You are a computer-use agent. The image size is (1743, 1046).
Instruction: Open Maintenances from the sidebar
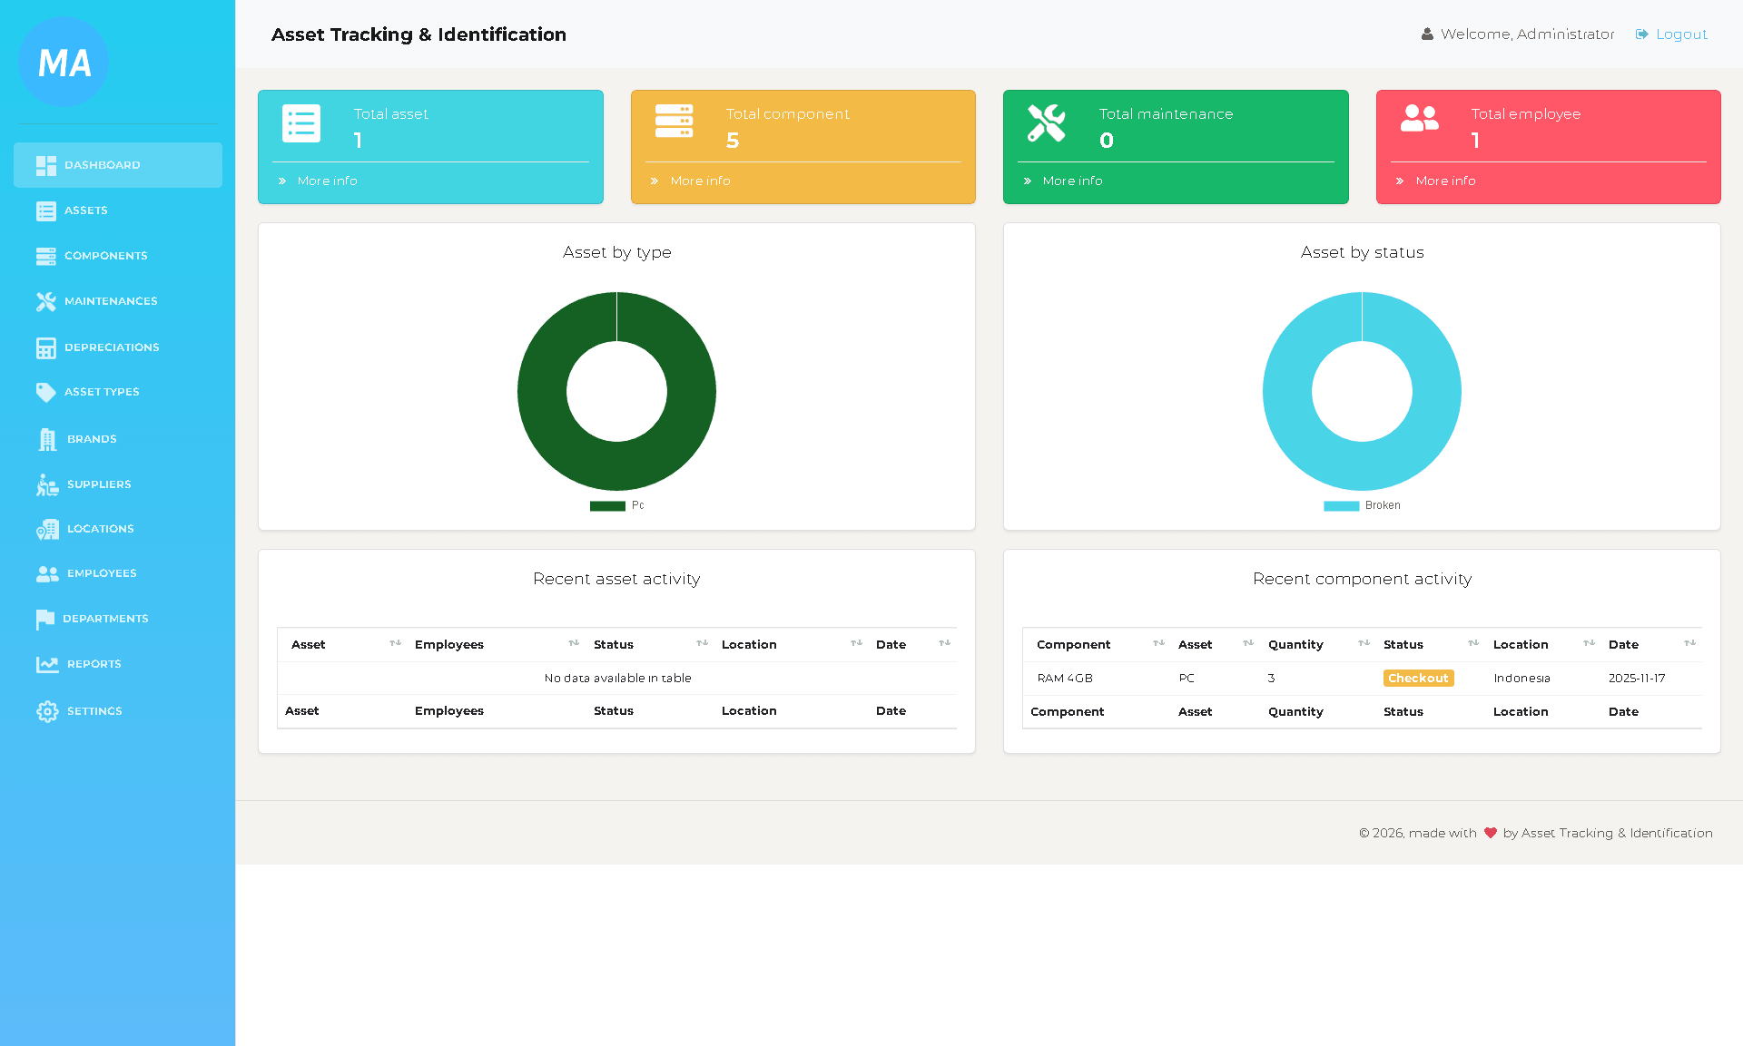[x=111, y=301]
